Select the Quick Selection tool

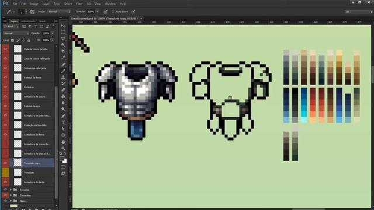pos(63,45)
